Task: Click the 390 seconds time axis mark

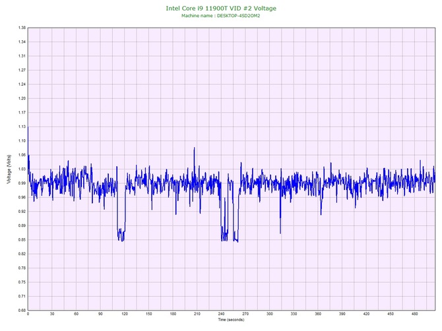Action: click(342, 314)
